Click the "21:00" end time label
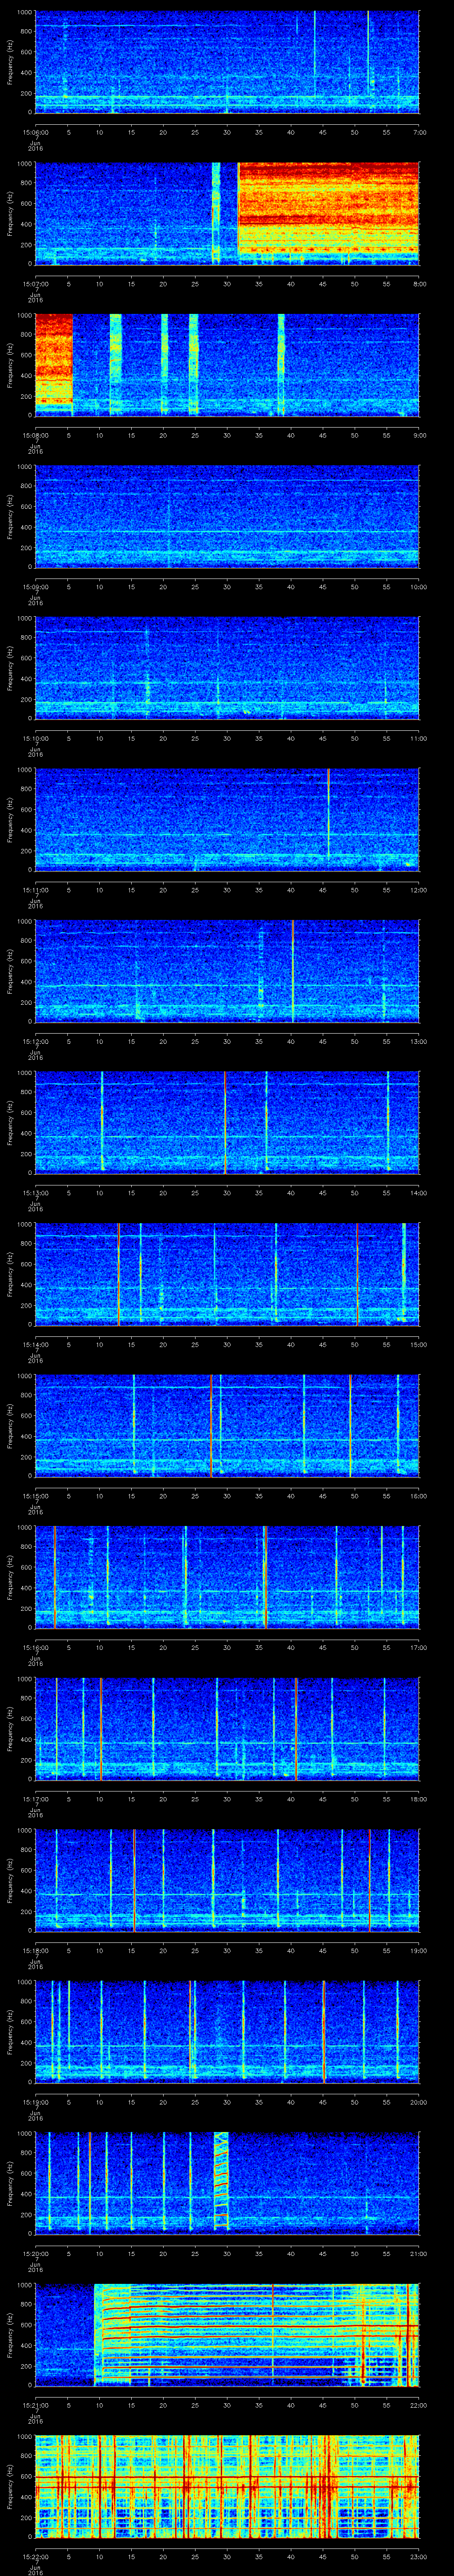Screen dimensions: 454x2576 point(419,2253)
